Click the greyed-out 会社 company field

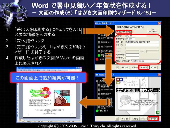point(142,48)
